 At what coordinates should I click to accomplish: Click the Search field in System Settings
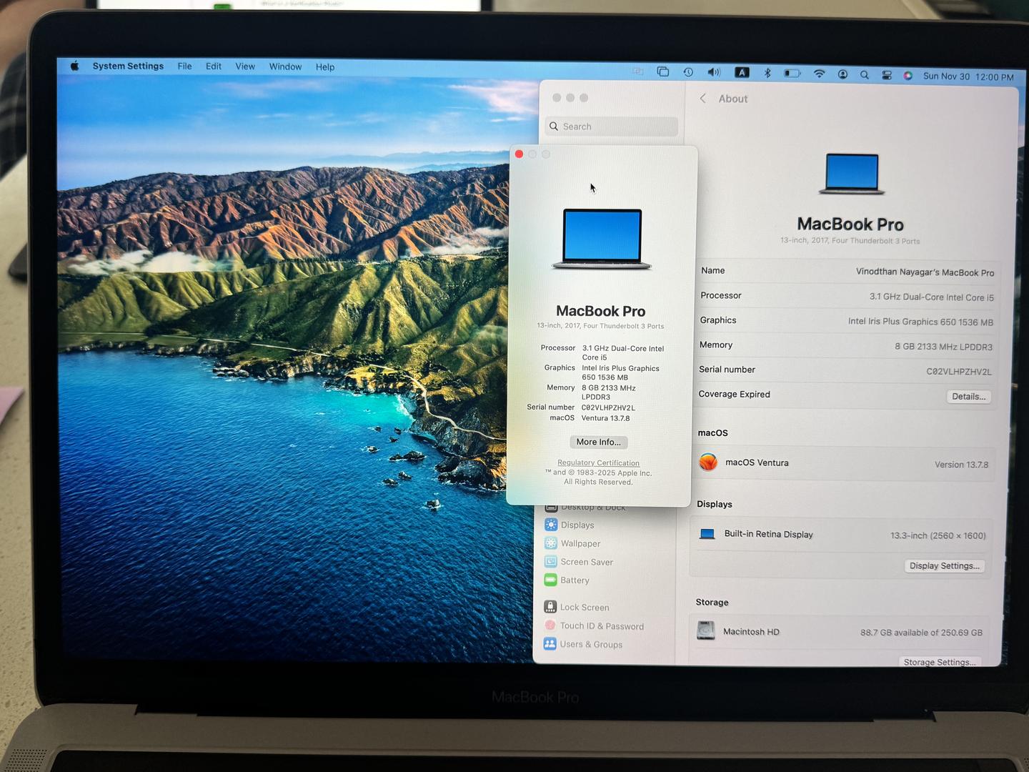pos(611,127)
